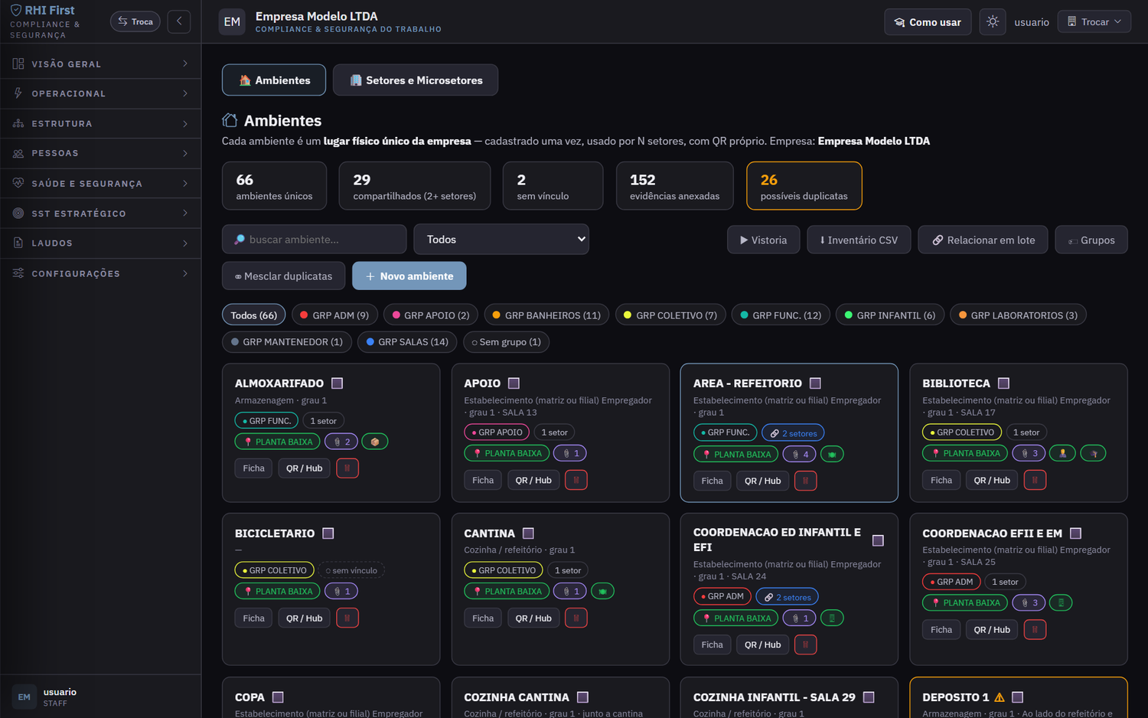This screenshot has width=1148, height=718.
Task: Check the BICICLETARIO selection checkbox
Action: (328, 533)
